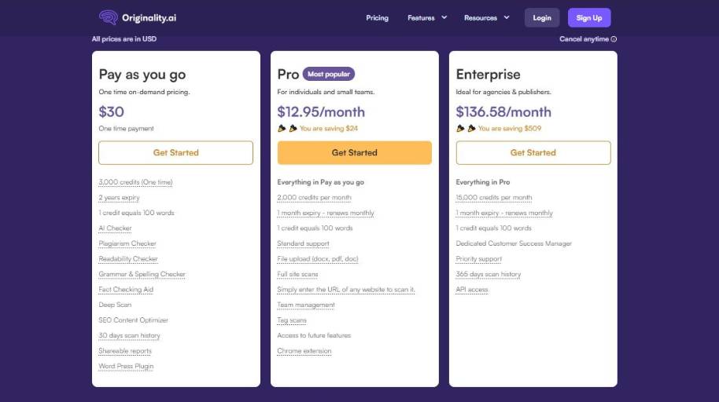Click the party popper icon under Enterprise price

tap(461, 128)
